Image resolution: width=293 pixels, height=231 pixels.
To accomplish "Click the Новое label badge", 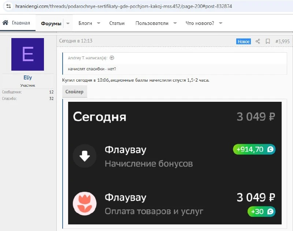I will 244,41.
